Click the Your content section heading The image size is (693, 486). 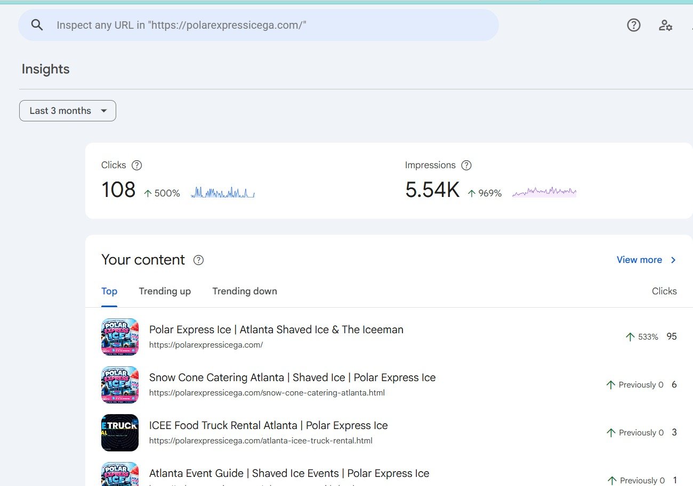[143, 260]
